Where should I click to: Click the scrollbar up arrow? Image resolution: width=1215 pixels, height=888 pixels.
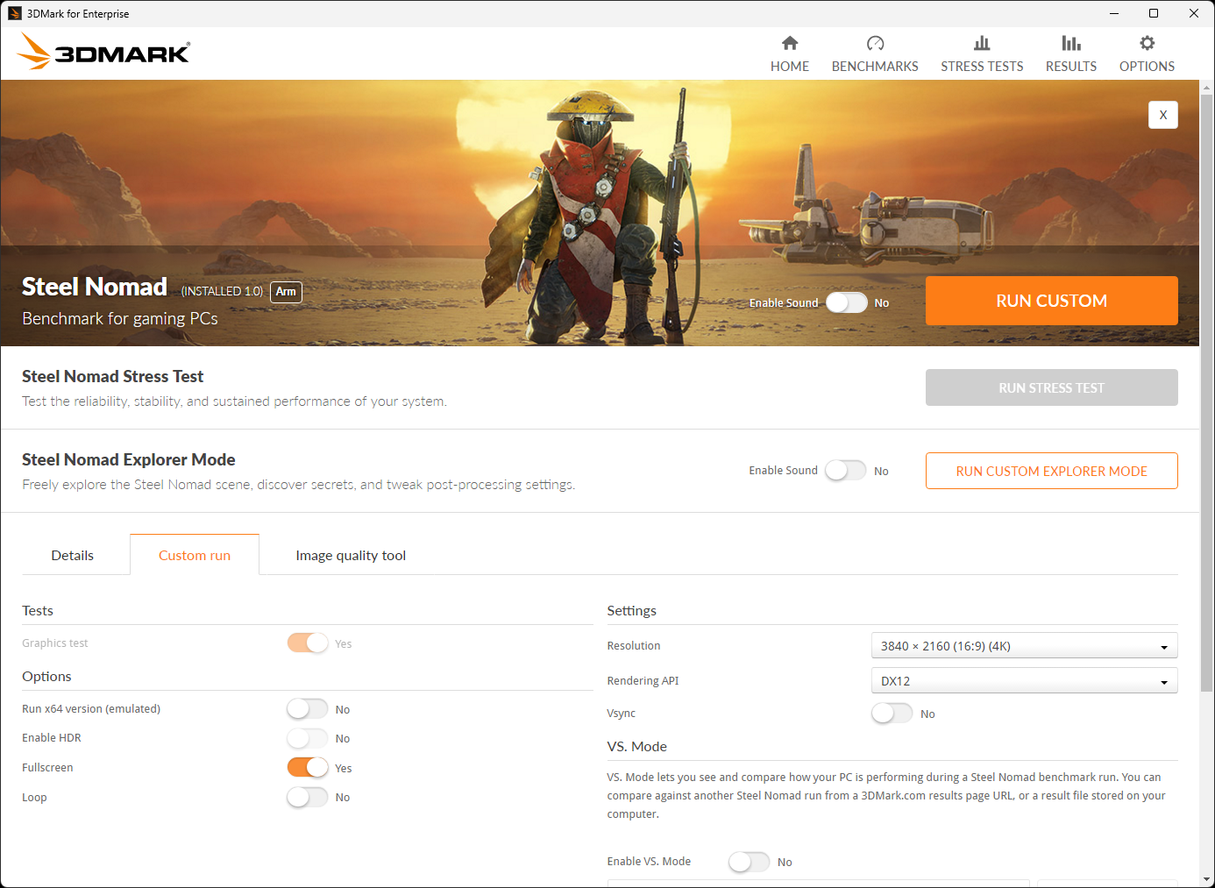click(1207, 88)
